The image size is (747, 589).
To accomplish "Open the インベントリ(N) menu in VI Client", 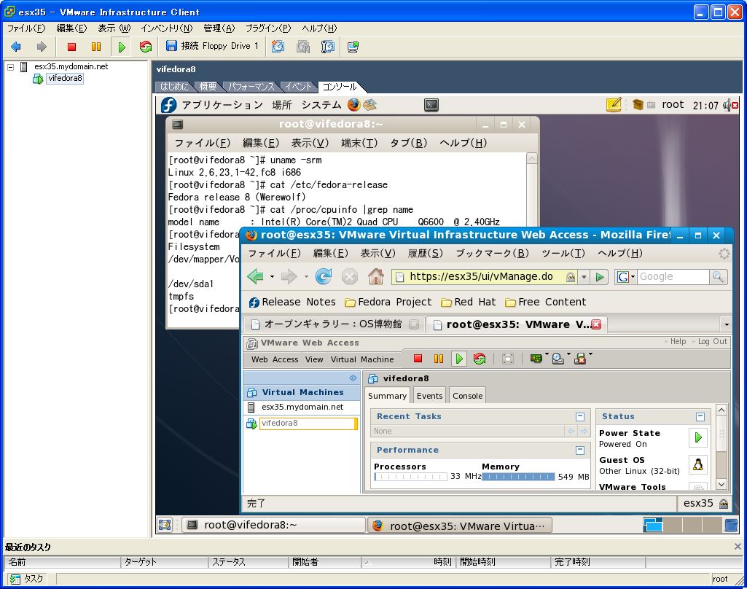I will [x=167, y=28].
